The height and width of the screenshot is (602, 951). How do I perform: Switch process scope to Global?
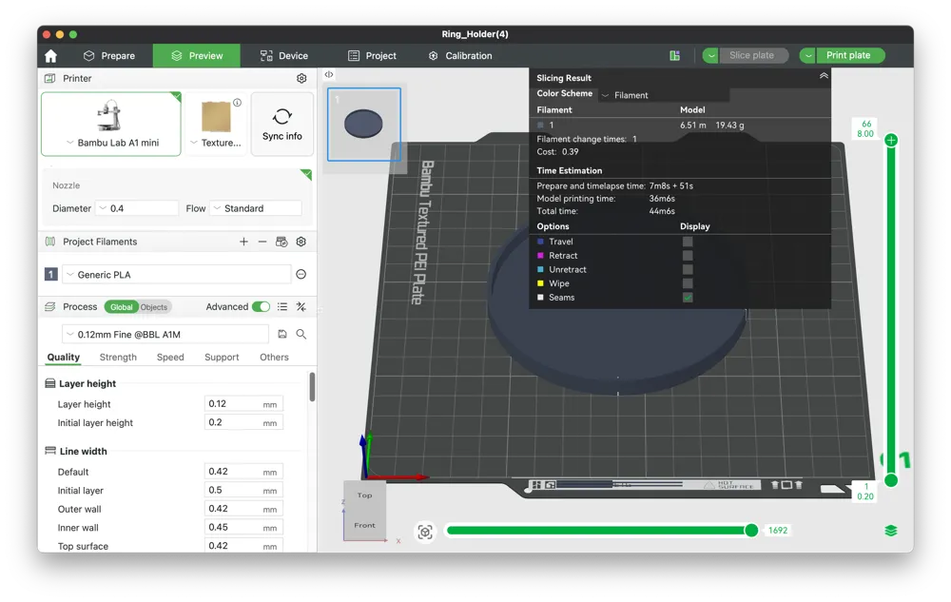click(x=122, y=307)
